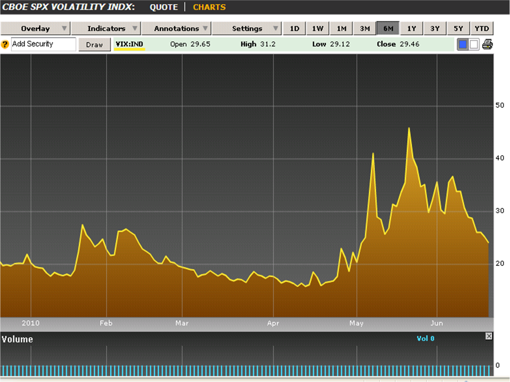510x382 pixels.
Task: Close the Volume panel
Action: tap(489, 336)
